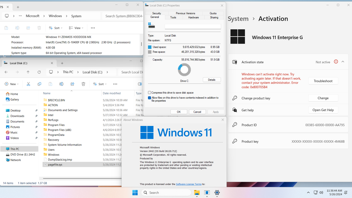The height and width of the screenshot is (198, 352).
Task: Click Free space gray color box
Action: tap(150, 52)
